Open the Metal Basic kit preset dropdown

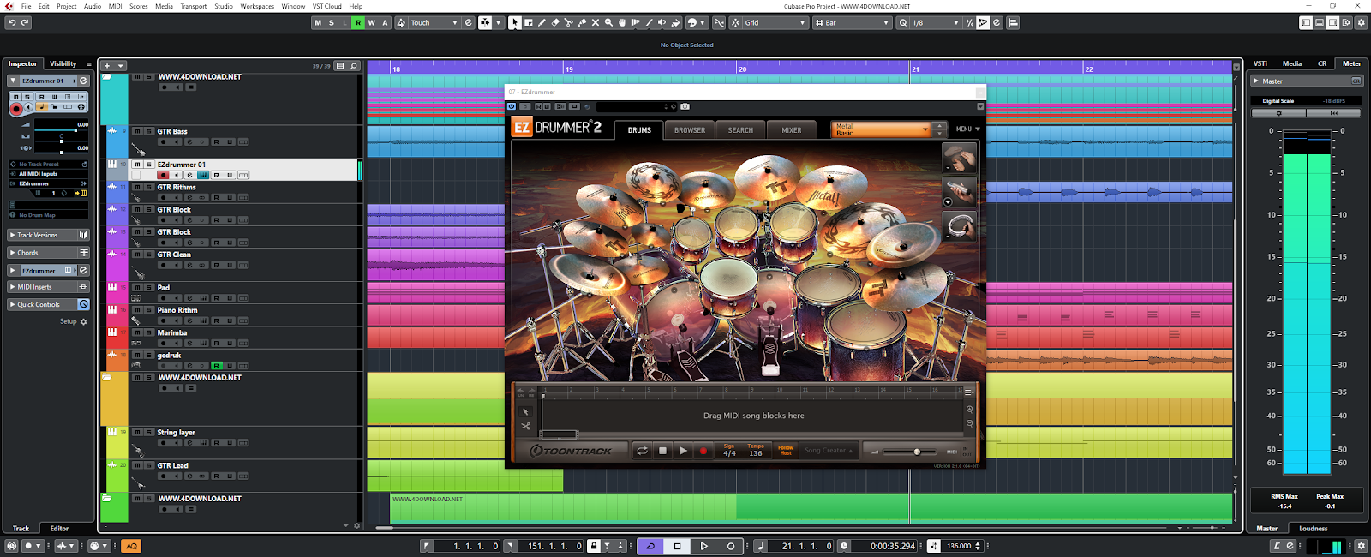882,129
